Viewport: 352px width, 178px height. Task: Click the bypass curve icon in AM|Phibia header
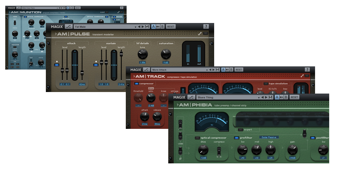(x=192, y=97)
